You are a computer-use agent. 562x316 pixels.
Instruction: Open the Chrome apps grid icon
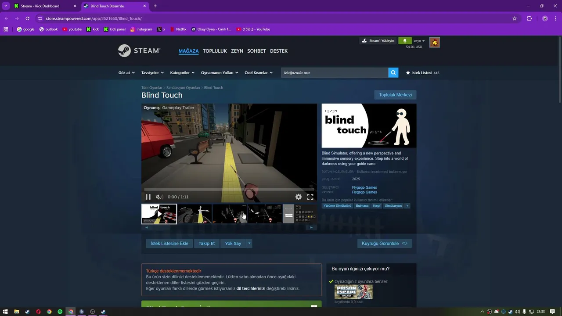coord(6,29)
